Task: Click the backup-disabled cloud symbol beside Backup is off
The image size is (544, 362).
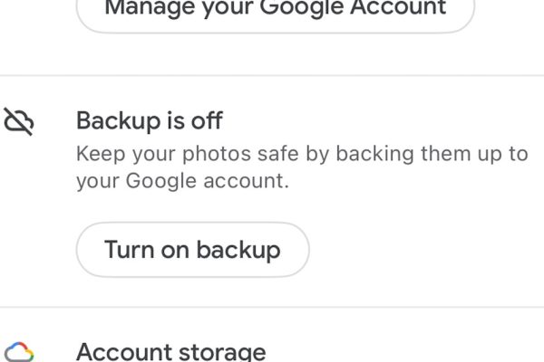Action: 19,121
